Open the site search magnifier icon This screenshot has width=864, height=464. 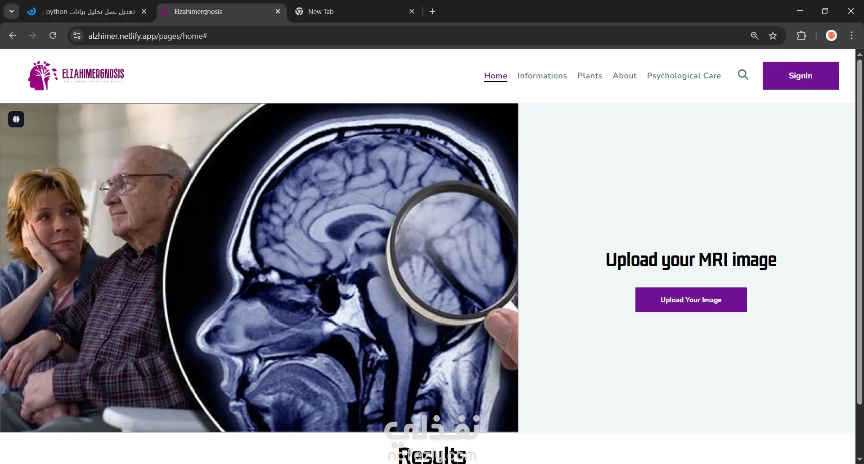click(743, 75)
